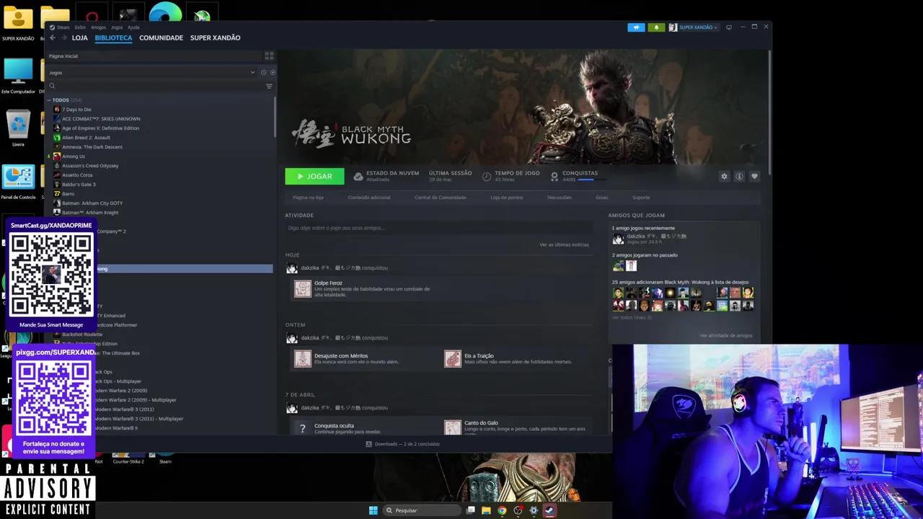
Task: Open Conteúdo adicional link
Action: [x=369, y=198]
